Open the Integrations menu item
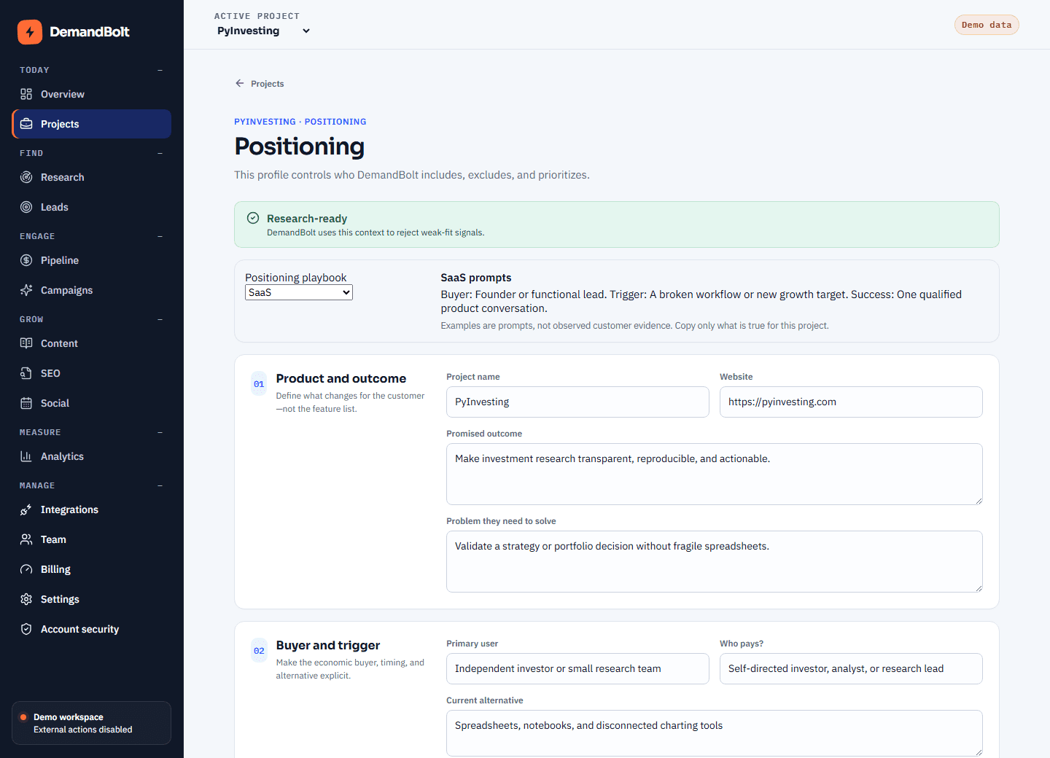Viewport: 1050px width, 758px height. point(92,509)
